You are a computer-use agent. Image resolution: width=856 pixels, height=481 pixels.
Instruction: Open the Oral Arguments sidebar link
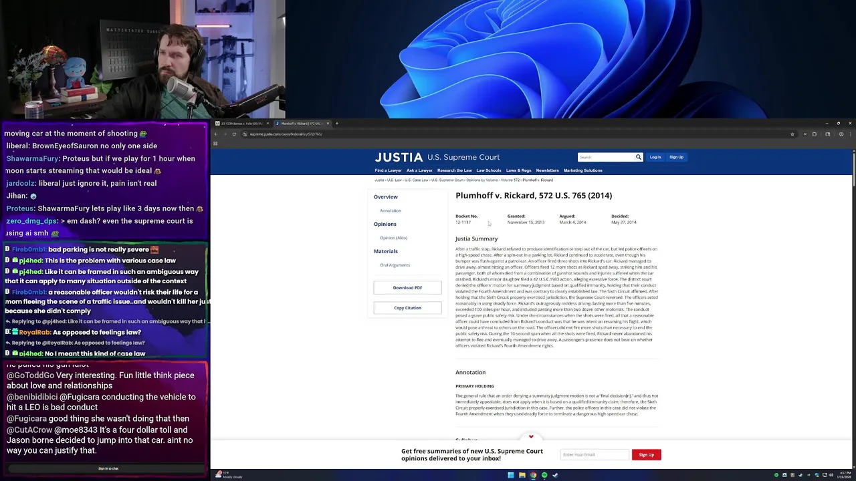[x=395, y=265]
